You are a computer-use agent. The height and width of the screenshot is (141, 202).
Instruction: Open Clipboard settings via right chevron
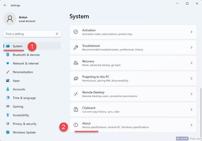[191, 109]
